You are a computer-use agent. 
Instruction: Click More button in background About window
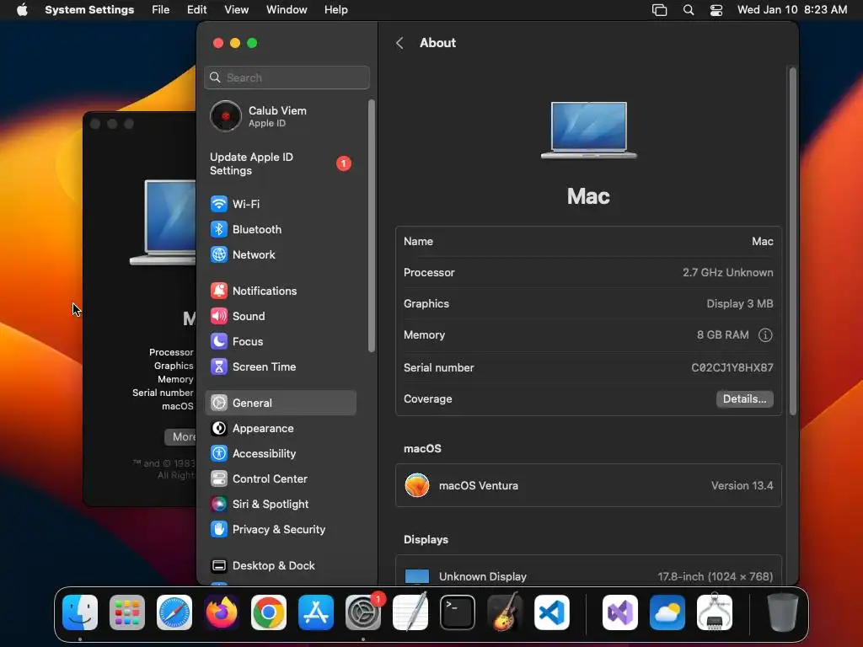[180, 437]
